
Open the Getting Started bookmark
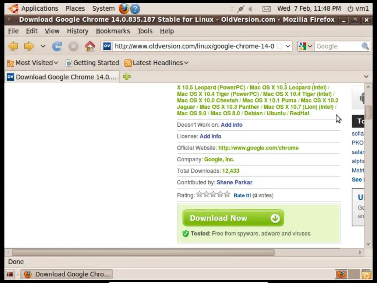click(x=92, y=63)
